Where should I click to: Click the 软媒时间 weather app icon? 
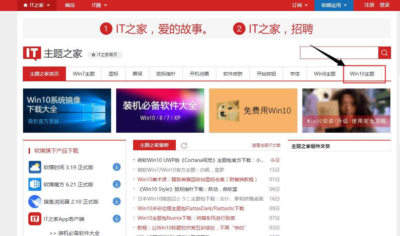click(34, 167)
